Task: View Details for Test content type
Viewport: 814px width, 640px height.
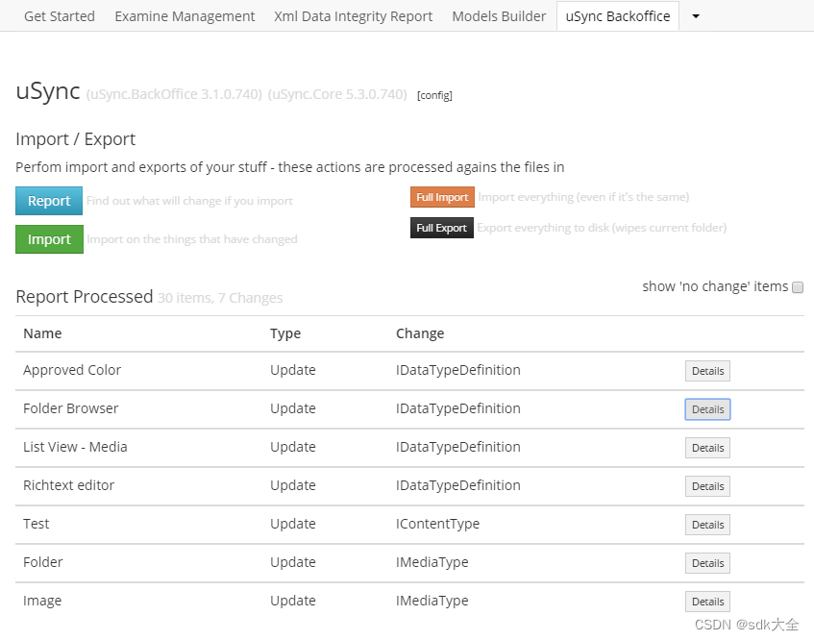Action: (707, 525)
